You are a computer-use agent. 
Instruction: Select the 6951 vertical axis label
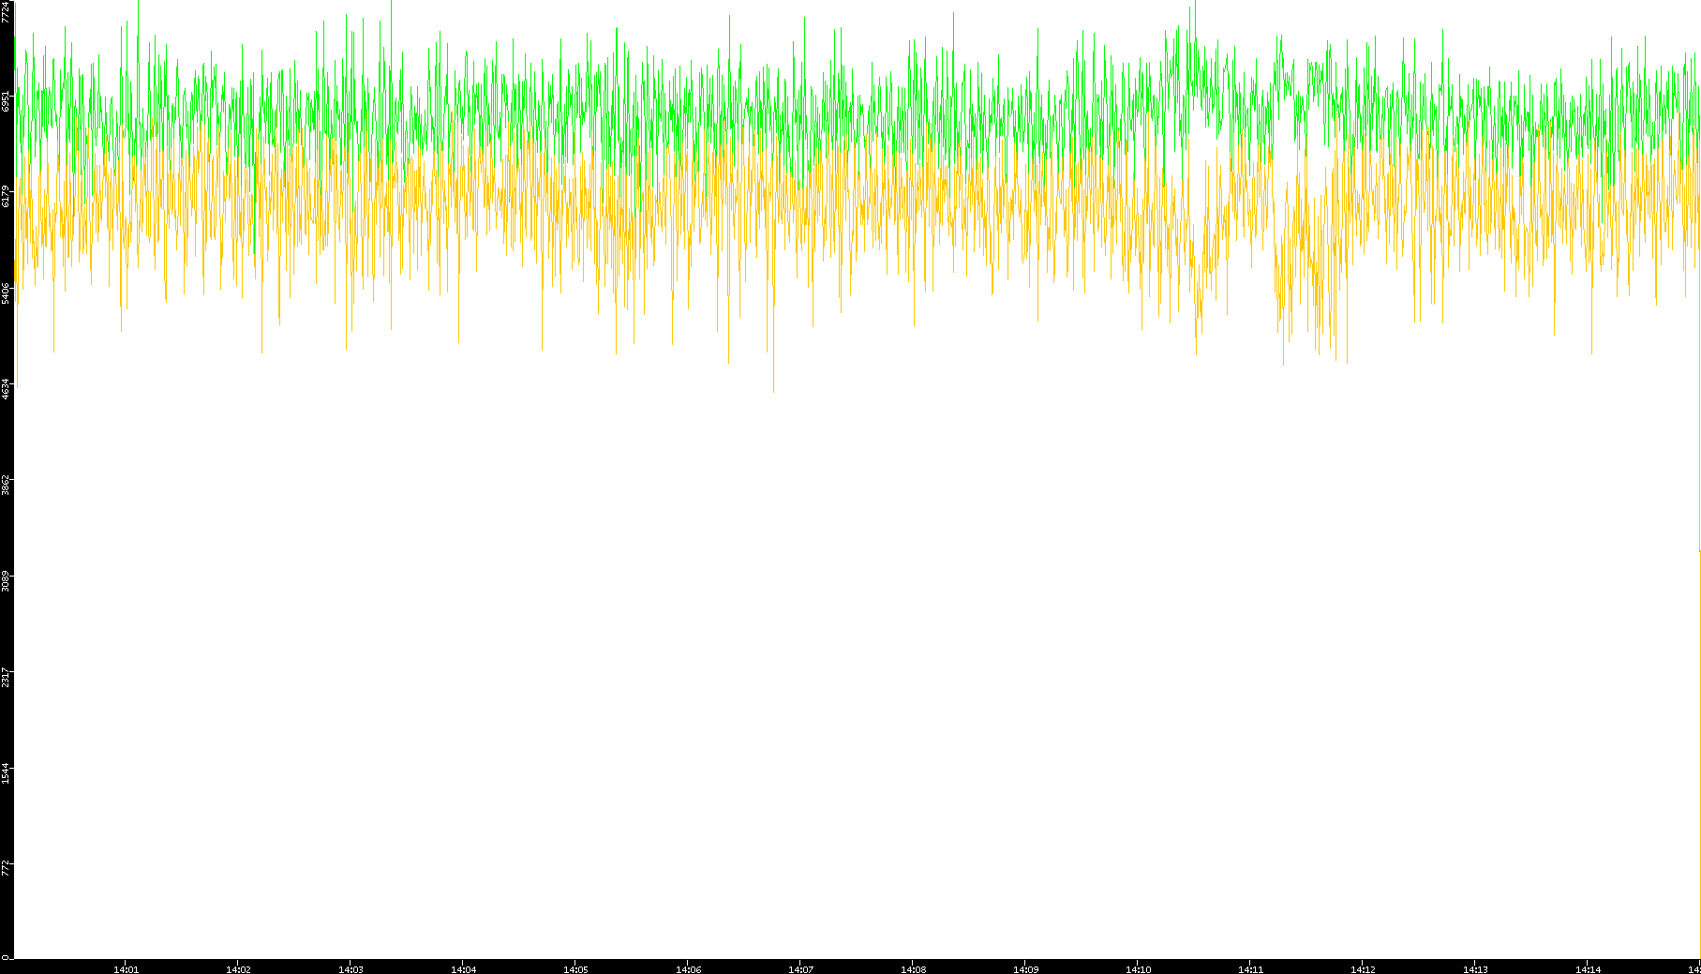point(7,101)
